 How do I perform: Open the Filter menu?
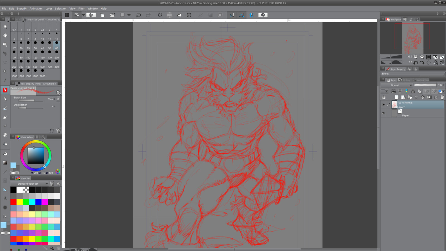[x=81, y=9]
